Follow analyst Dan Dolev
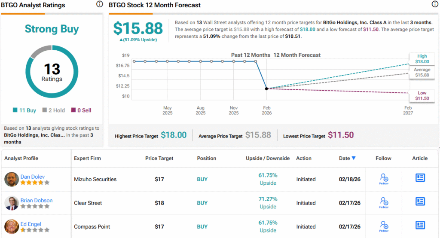The width and height of the screenshot is (440, 238). click(x=384, y=179)
